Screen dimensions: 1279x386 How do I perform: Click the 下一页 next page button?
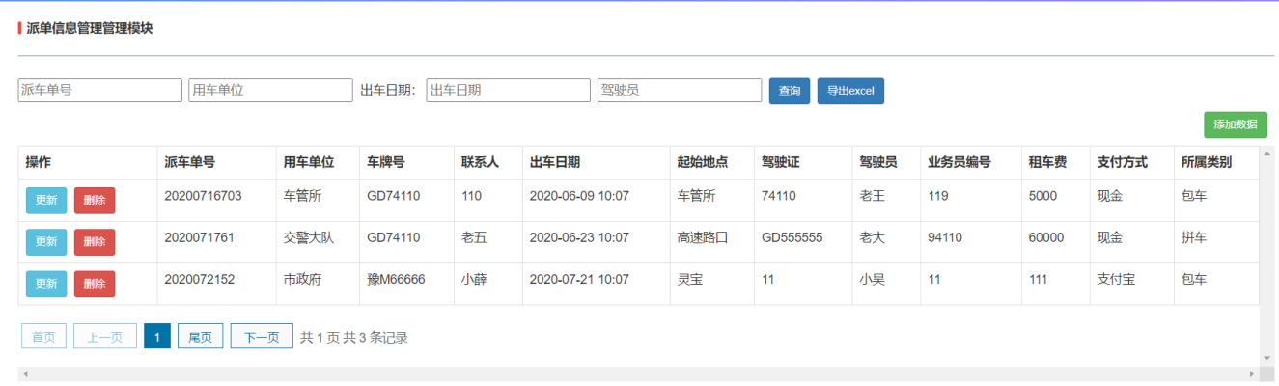point(262,337)
